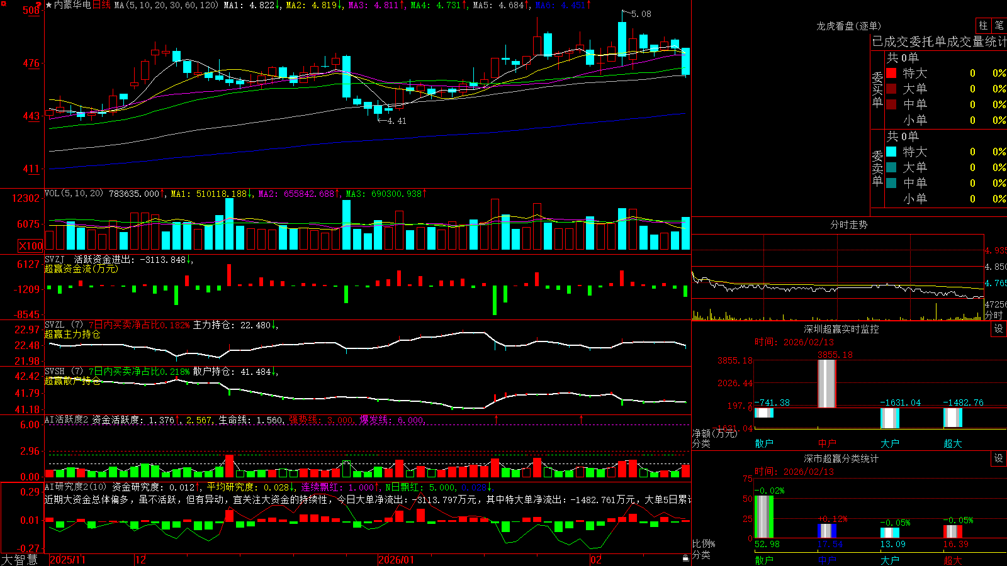Image resolution: width=1007 pixels, height=566 pixels.
Task: Click the 508 price axis label
Action: coord(31,10)
